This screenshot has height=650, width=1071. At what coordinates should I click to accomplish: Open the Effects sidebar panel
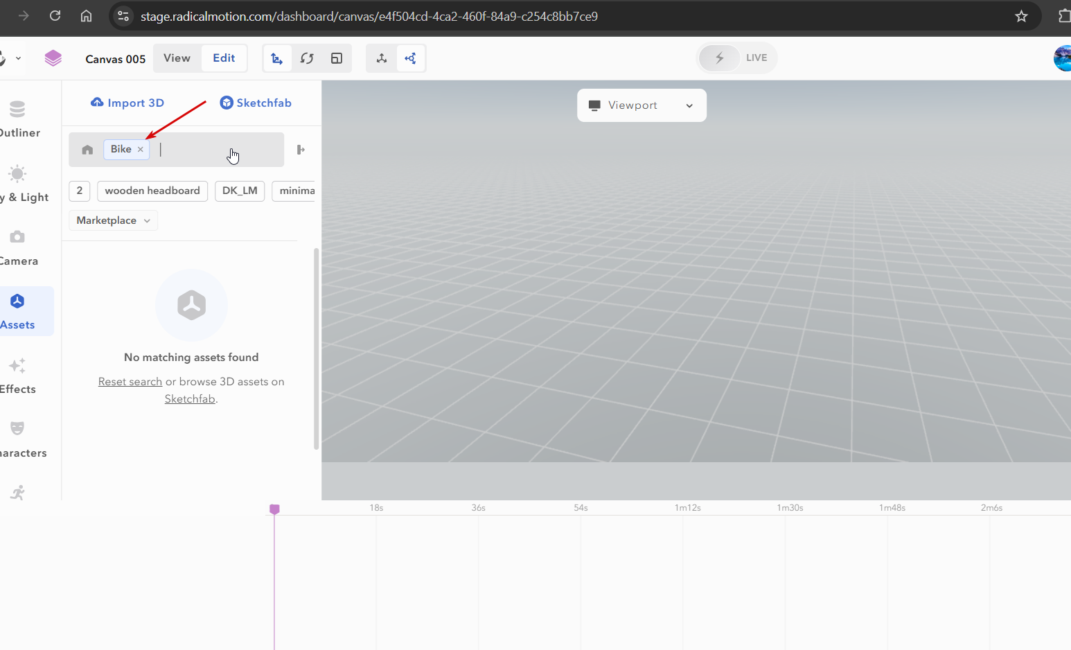coord(17,365)
